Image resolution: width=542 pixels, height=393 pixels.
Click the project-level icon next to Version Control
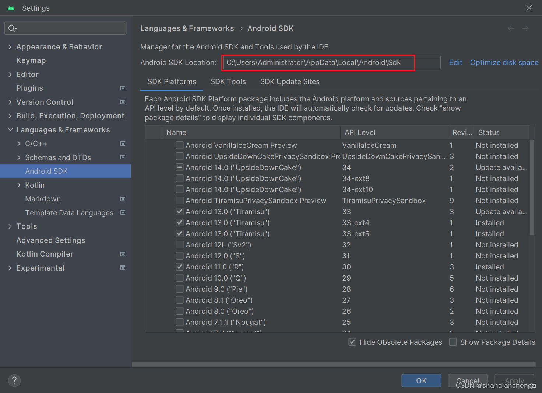(x=123, y=102)
